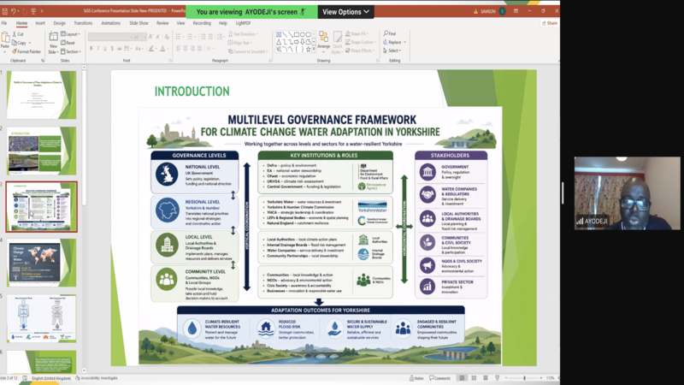Open the Section dropdown

[x=71, y=51]
